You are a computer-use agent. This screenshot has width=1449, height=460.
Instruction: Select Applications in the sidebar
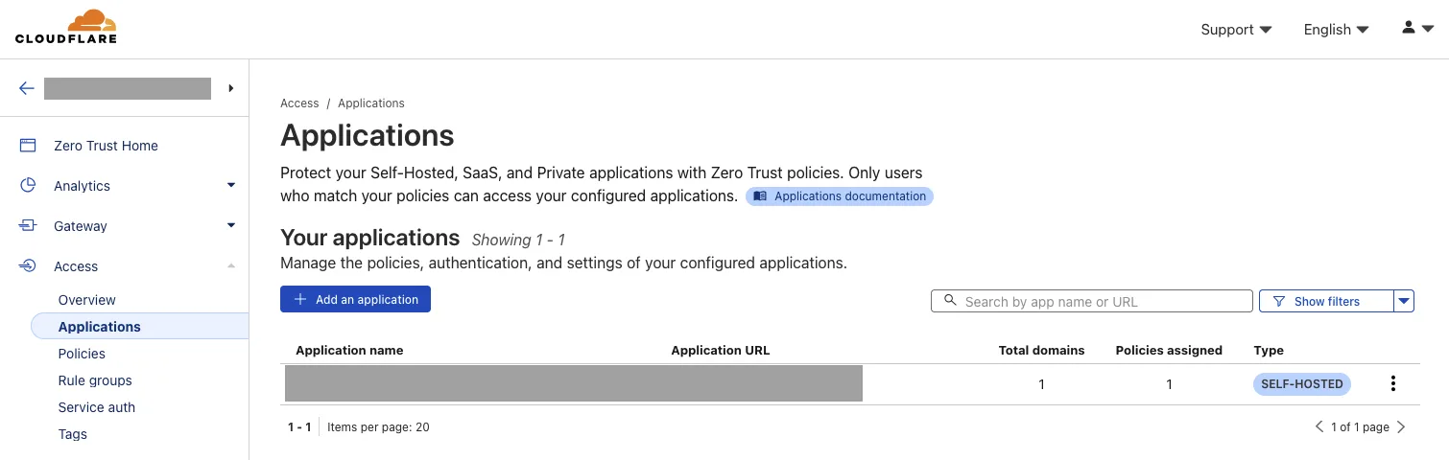click(x=140, y=327)
